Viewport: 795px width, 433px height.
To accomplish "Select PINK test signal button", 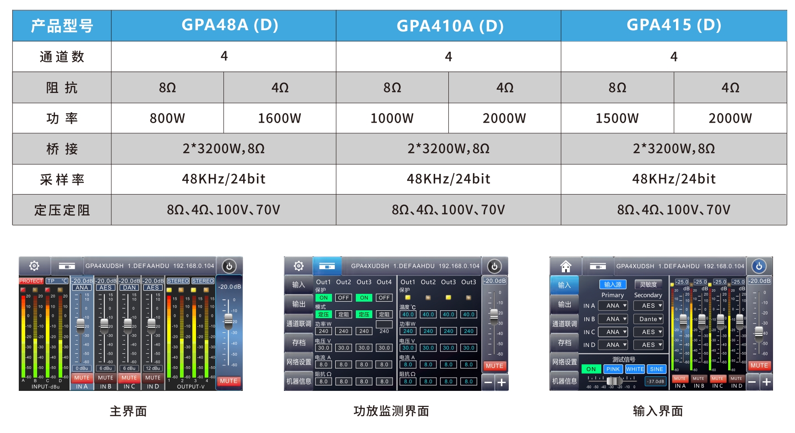I will [x=613, y=369].
